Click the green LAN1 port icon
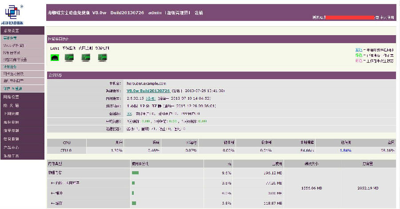The height and width of the screenshot is (209, 400). (x=55, y=58)
